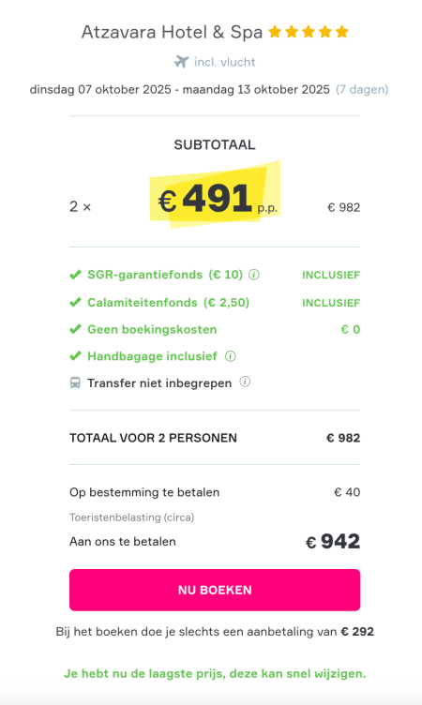
Task: Open the info icon beside Handbagage inclusief
Action: coord(231,356)
